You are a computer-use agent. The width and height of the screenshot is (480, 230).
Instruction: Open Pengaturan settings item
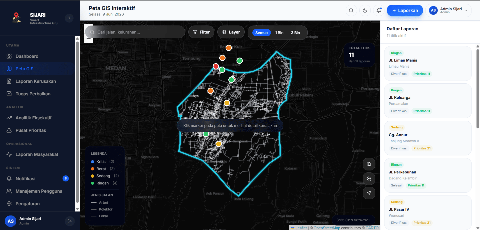tap(38, 204)
